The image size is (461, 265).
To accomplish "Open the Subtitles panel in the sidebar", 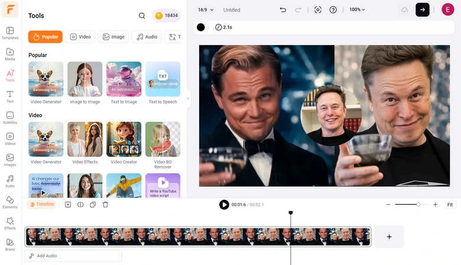I will pos(10,117).
